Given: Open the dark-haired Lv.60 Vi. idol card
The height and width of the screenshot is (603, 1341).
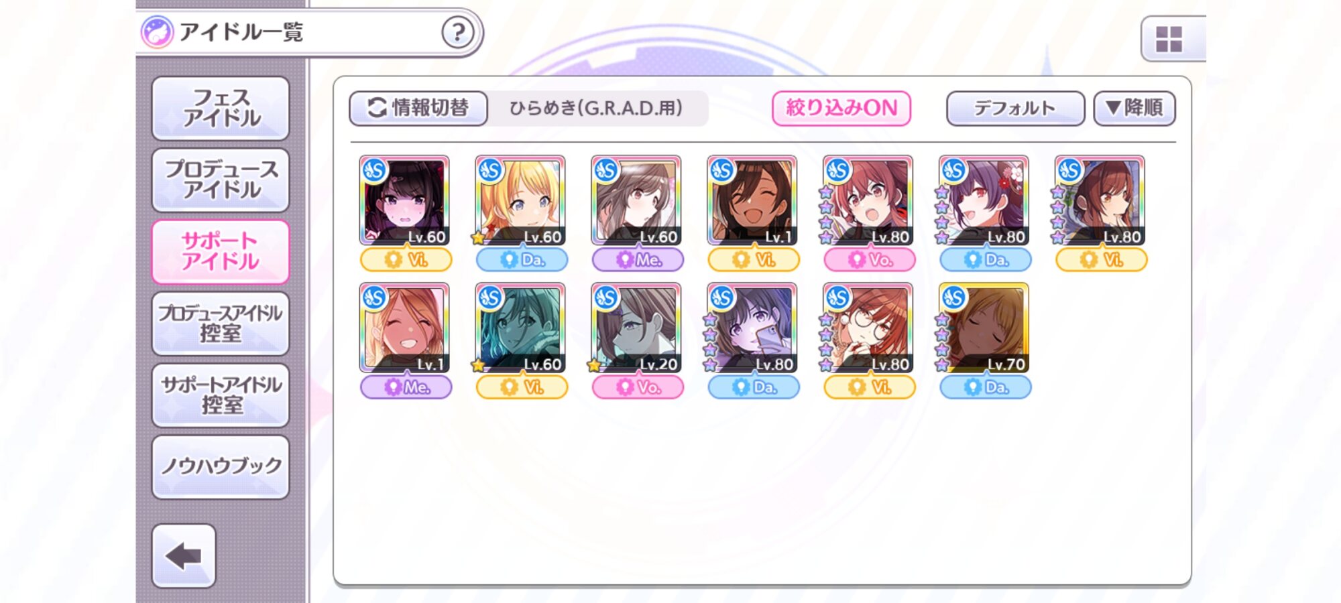Looking at the screenshot, I should pos(404,200).
